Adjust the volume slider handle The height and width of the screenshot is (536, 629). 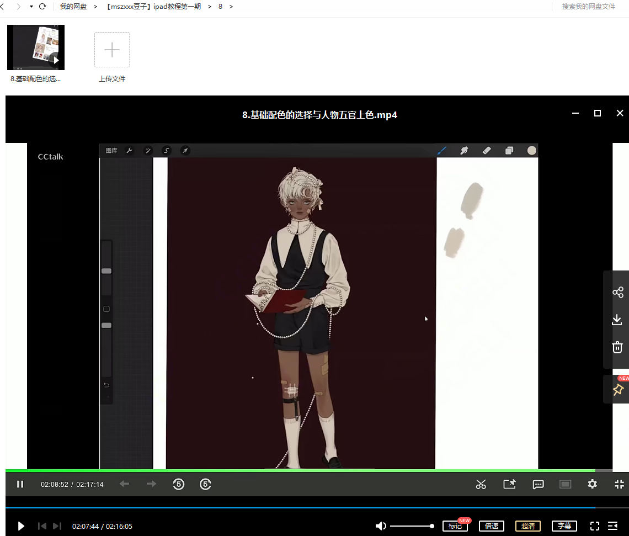432,526
